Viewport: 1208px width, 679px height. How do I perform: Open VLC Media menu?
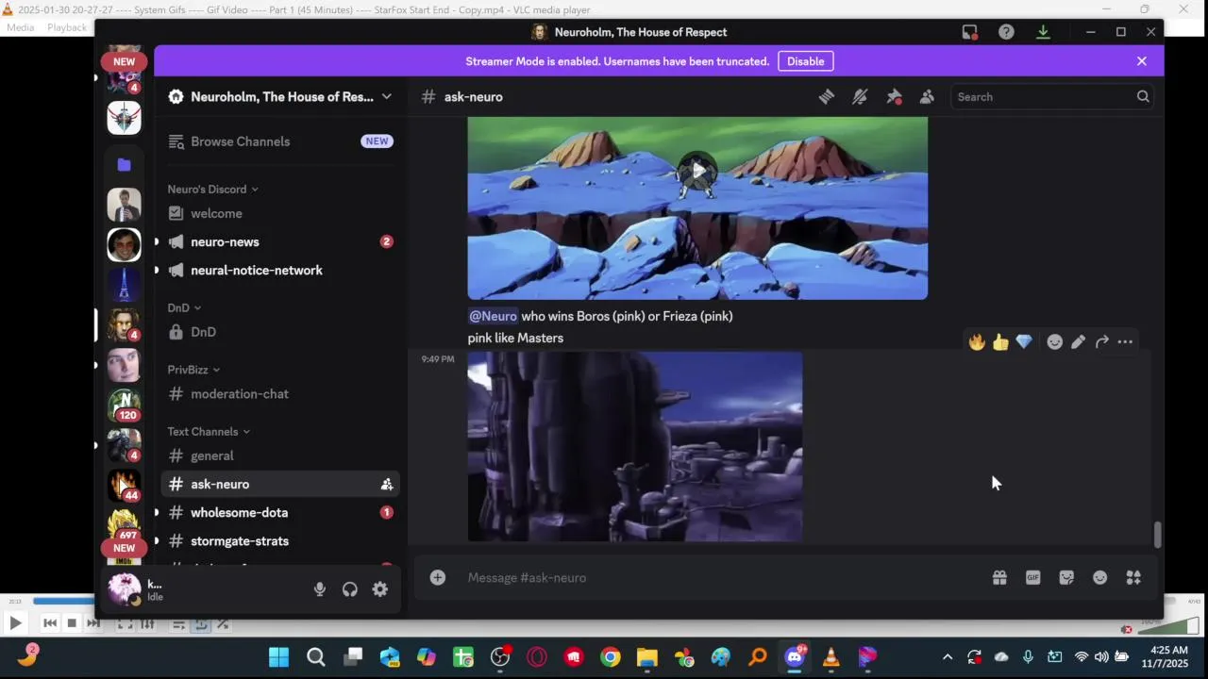pyautogui.click(x=20, y=27)
